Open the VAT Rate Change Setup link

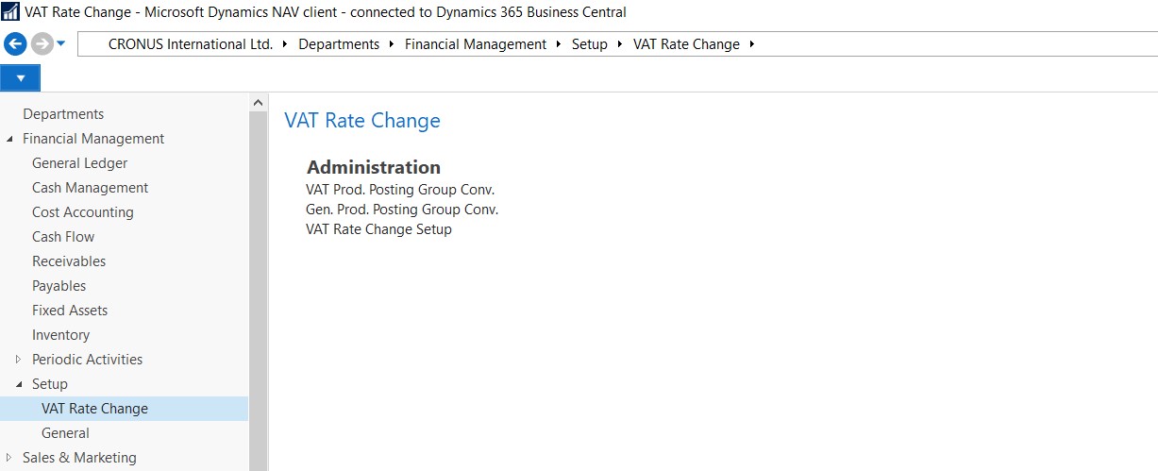[x=378, y=229]
